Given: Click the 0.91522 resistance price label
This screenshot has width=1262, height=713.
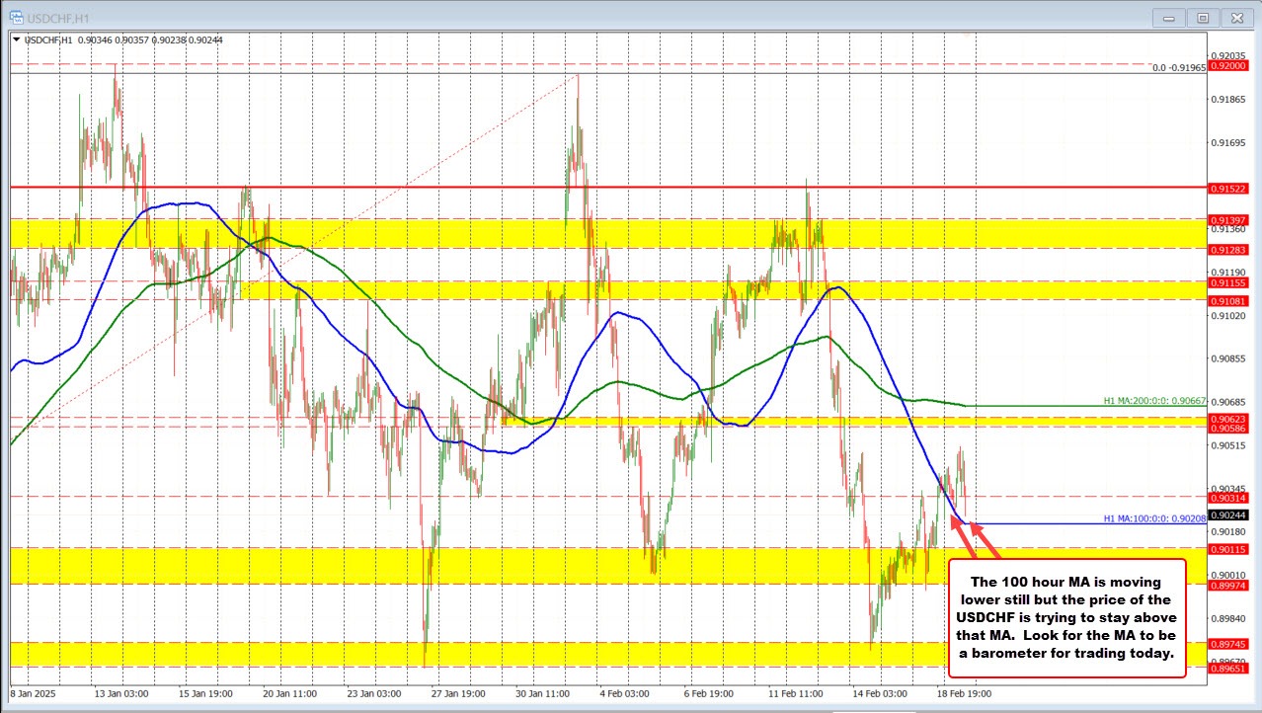Looking at the screenshot, I should coord(1227,188).
